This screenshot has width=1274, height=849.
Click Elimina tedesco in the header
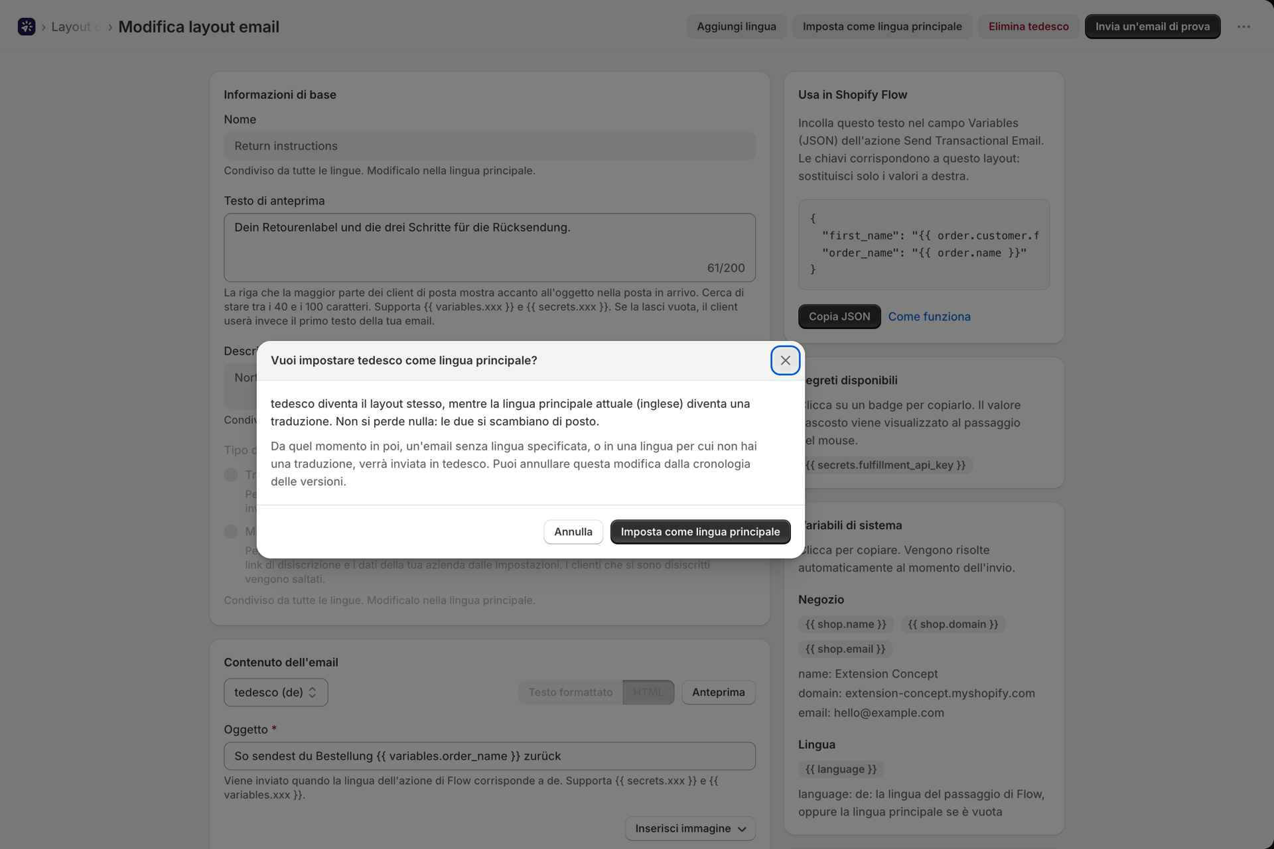tap(1028, 27)
